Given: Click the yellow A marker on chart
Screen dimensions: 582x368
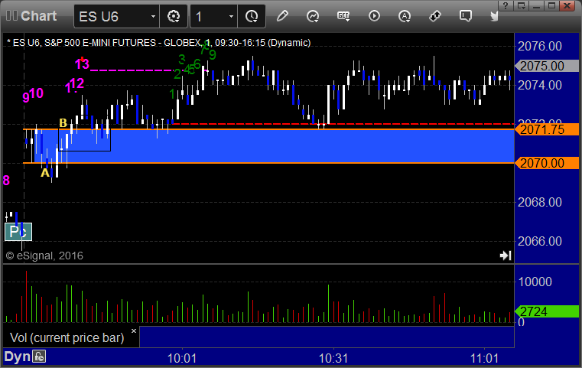Looking at the screenshot, I should click(45, 173).
